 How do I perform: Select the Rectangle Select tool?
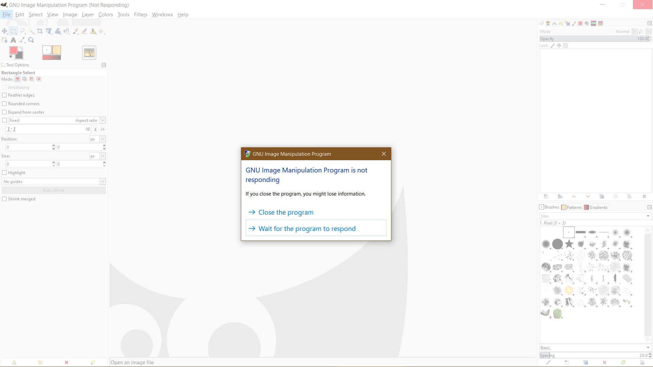[13, 31]
